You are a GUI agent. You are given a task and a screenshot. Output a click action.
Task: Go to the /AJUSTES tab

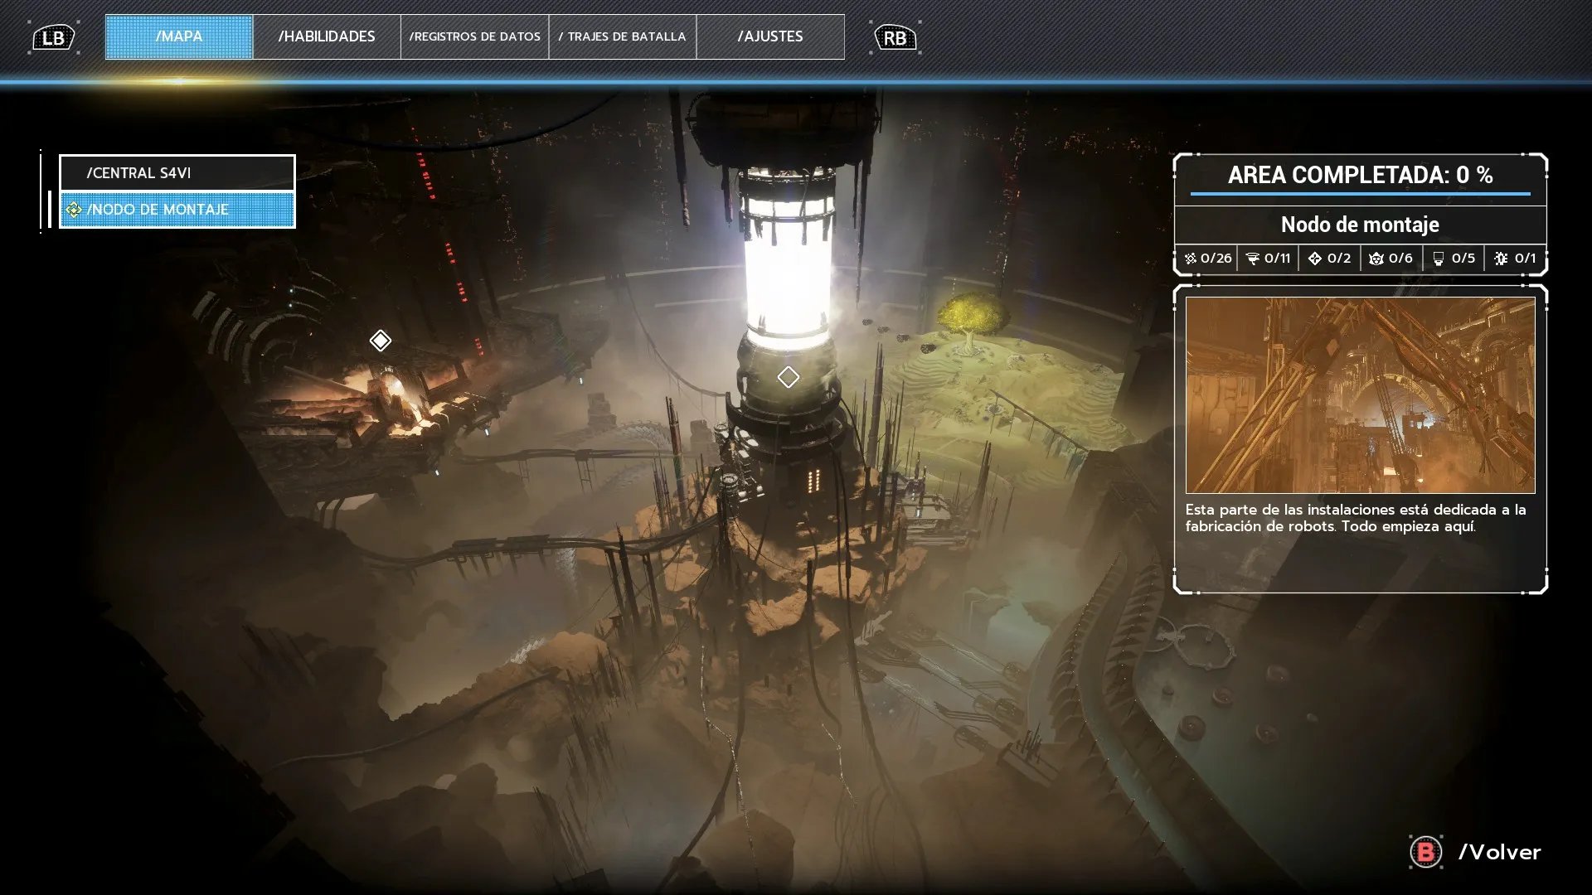tap(770, 36)
